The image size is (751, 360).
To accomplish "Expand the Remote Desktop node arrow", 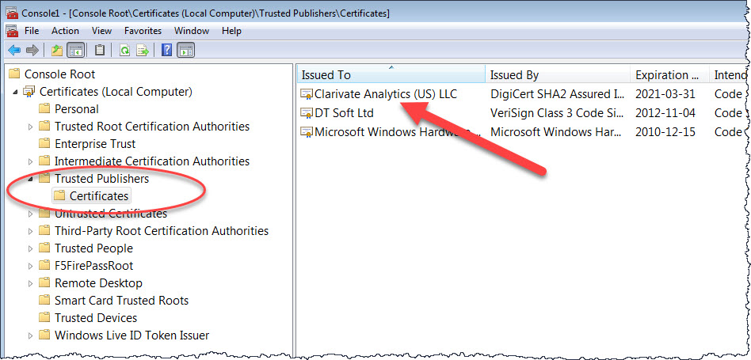I will point(31,283).
